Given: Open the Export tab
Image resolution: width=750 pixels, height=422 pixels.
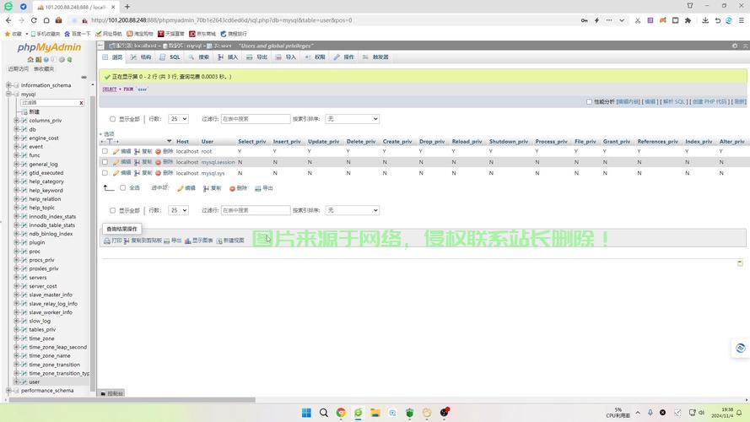Looking at the screenshot, I should tap(256, 57).
